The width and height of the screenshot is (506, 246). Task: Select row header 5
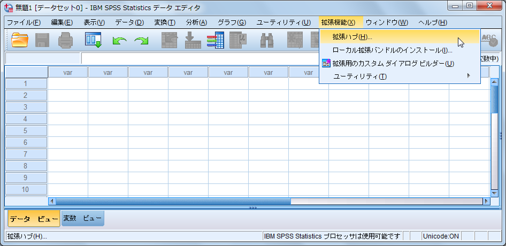pyautogui.click(x=26, y=130)
